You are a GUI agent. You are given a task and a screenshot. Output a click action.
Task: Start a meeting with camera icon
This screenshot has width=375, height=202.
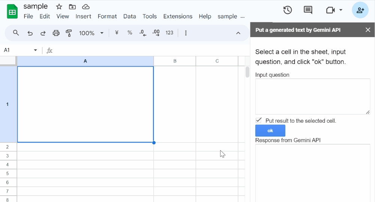coord(330,10)
